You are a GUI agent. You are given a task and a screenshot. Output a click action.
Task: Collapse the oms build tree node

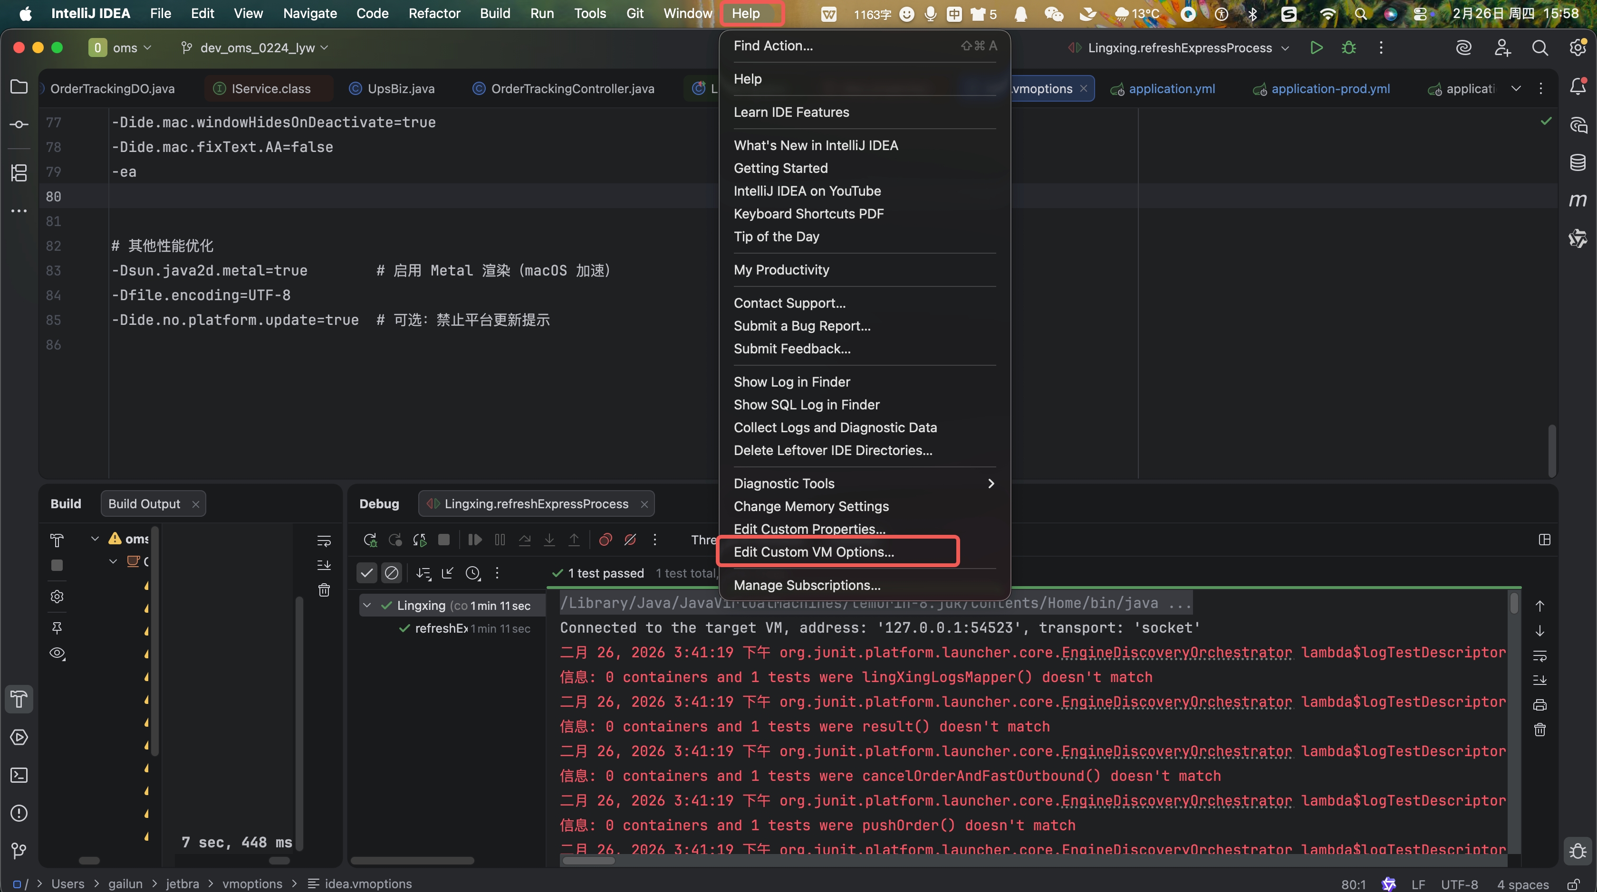pos(95,538)
